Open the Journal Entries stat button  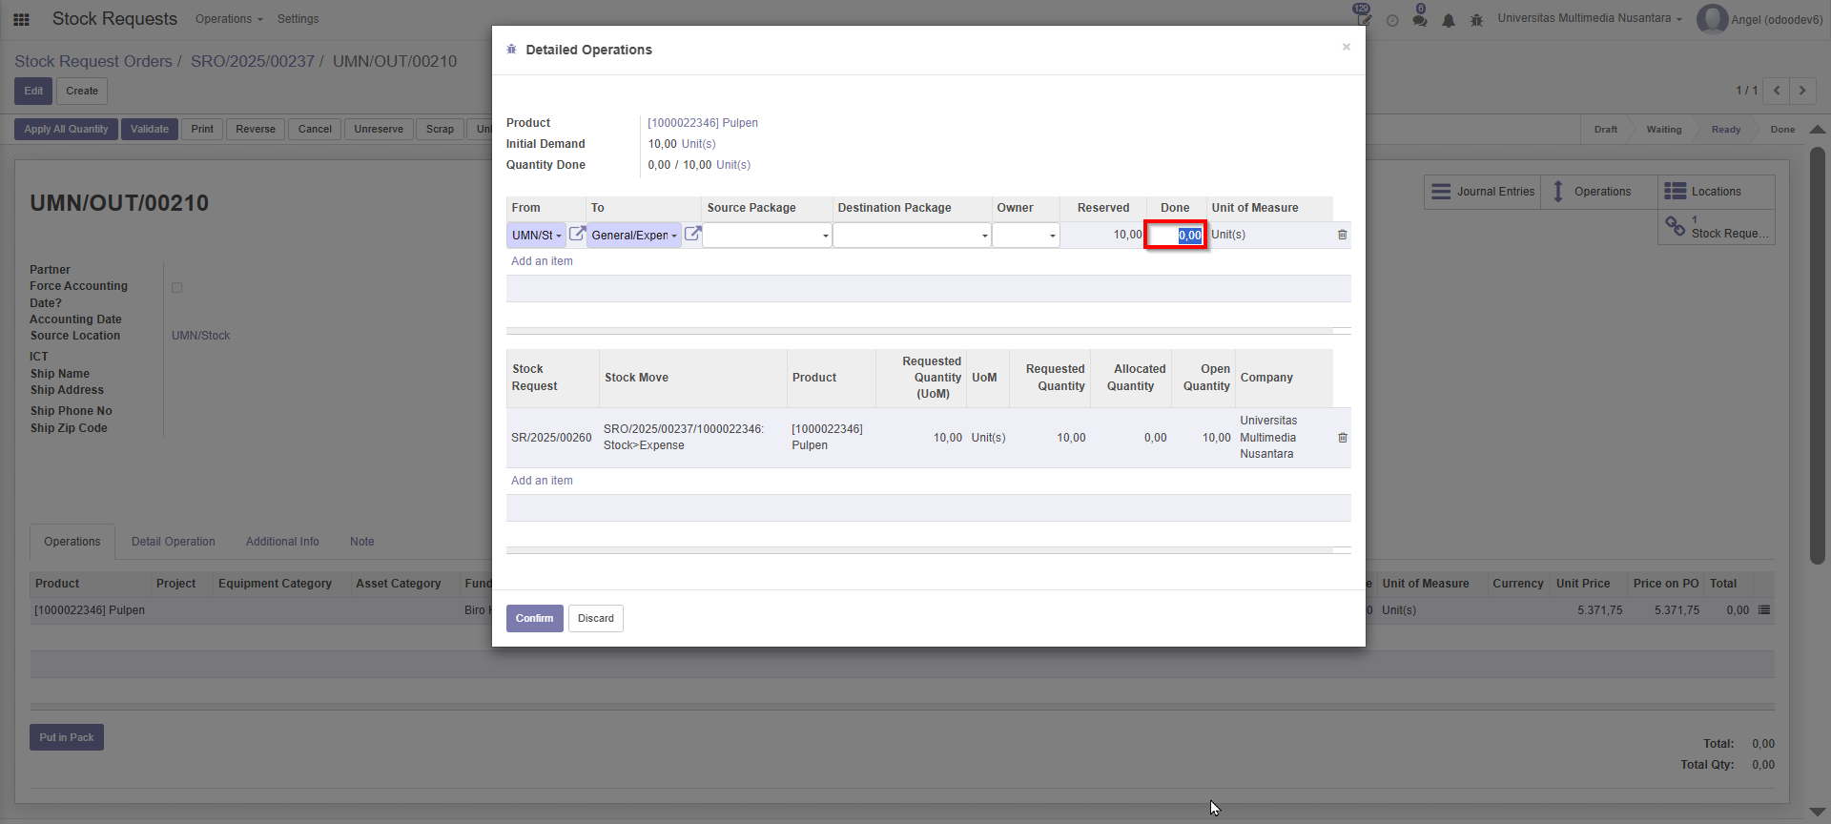tap(1483, 192)
